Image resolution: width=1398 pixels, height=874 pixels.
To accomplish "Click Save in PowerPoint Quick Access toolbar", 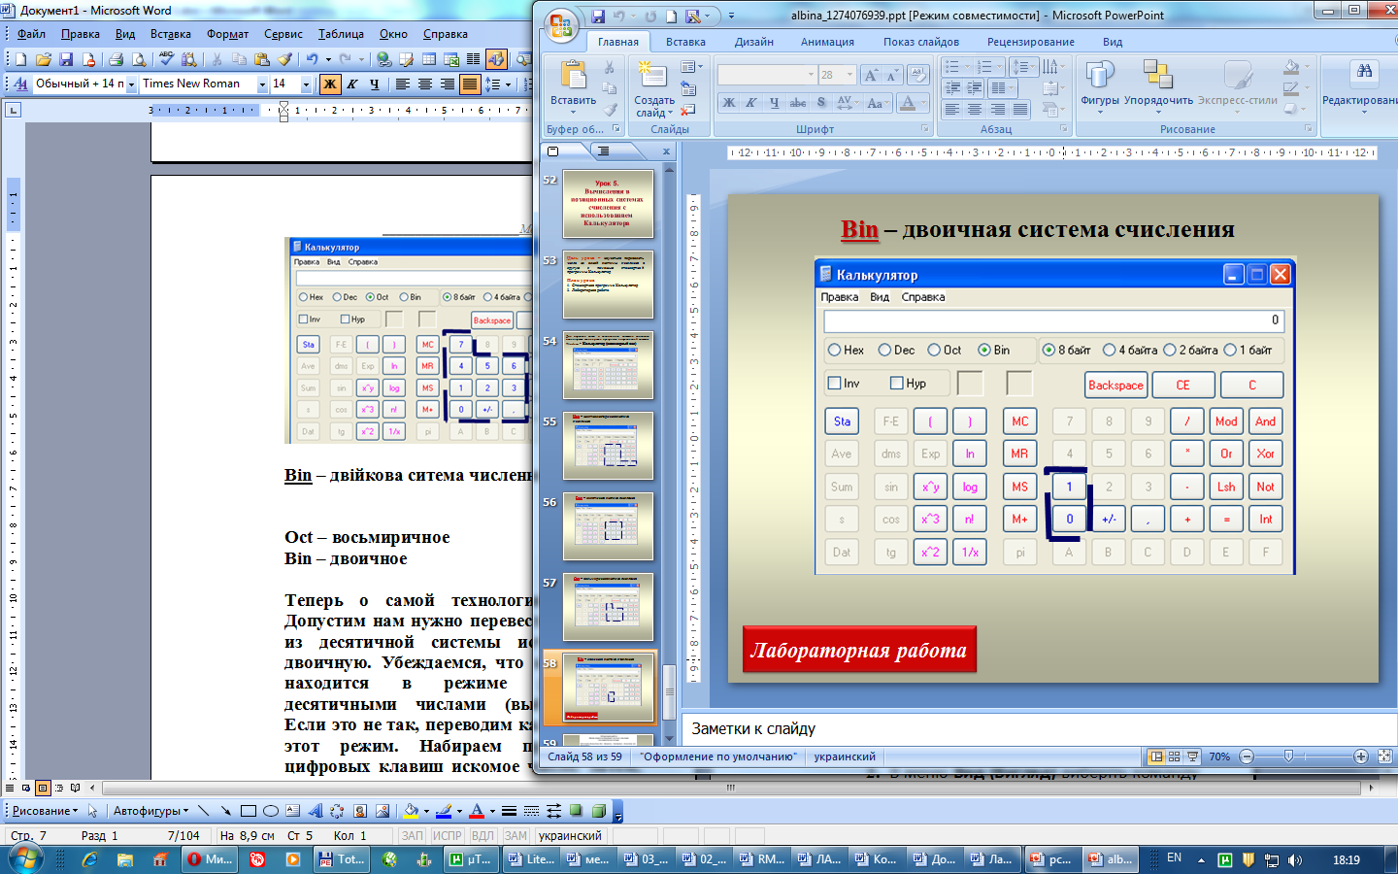I will point(598,17).
